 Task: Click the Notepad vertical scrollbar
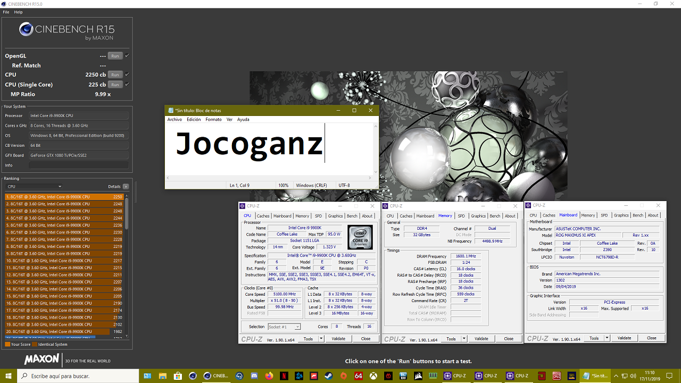tap(376, 149)
